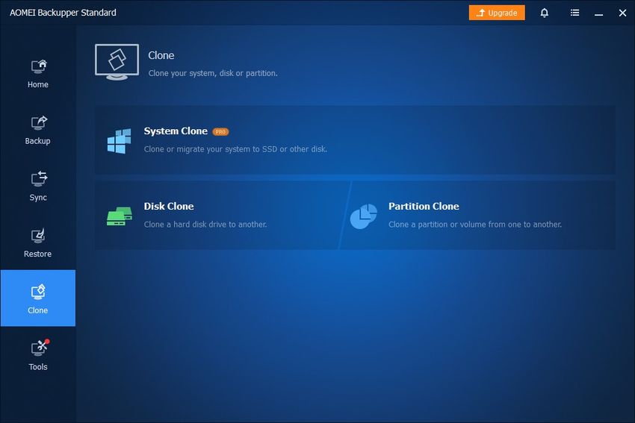The height and width of the screenshot is (423, 635).
Task: Open the Restore sidebar icon
Action: tap(38, 236)
